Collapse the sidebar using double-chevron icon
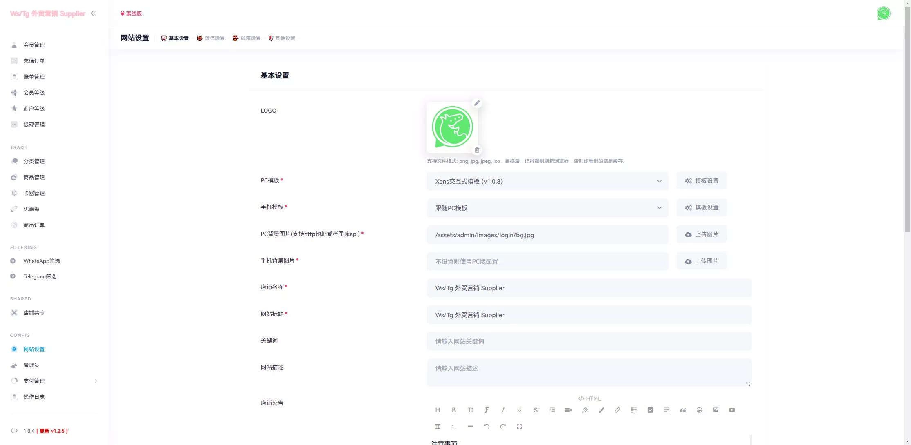The image size is (911, 445). [x=93, y=13]
